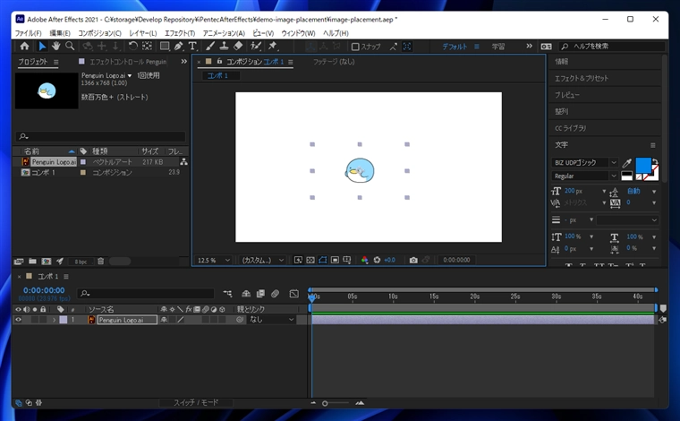
Task: Click the blue fill color swatch
Action: click(643, 166)
